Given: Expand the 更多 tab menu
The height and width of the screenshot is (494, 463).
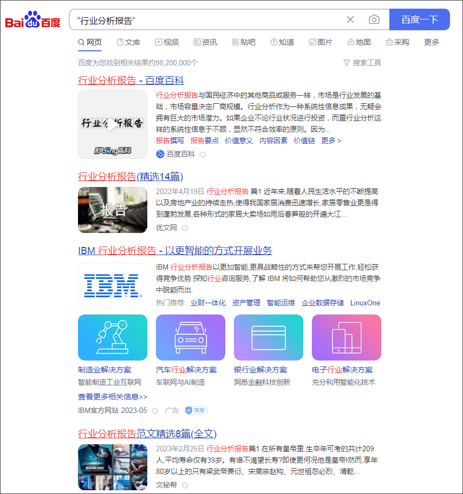Looking at the screenshot, I should pyautogui.click(x=432, y=42).
